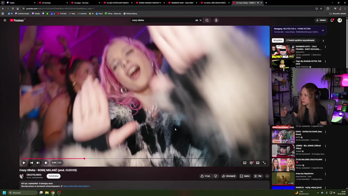The height and width of the screenshot is (196, 348).
Task: Open tab search dropdown arrow
Action: click(x=2, y=3)
